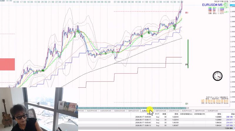Close the order showing profit 227 456
The width and height of the screenshot is (235, 131).
[234, 125]
